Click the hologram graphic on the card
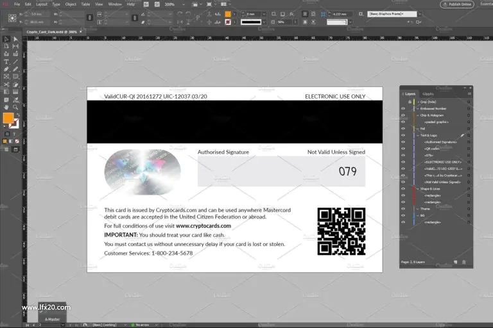Viewport: 493px width, 328px height. [143, 172]
